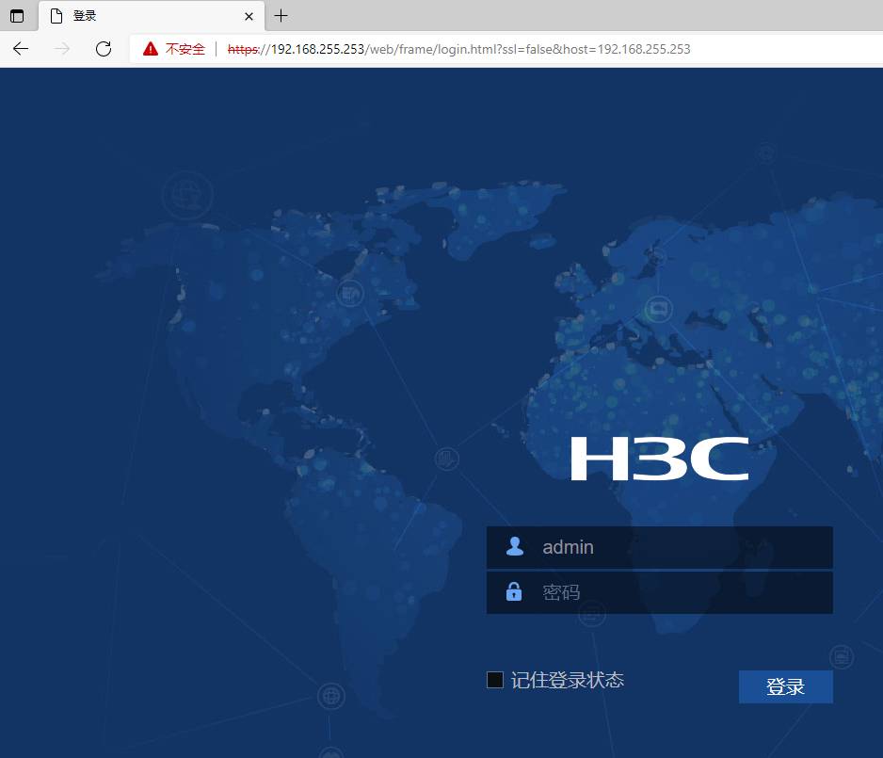This screenshot has height=758, width=883.
Task: Close the 登录 browser tab
Action: (x=249, y=16)
